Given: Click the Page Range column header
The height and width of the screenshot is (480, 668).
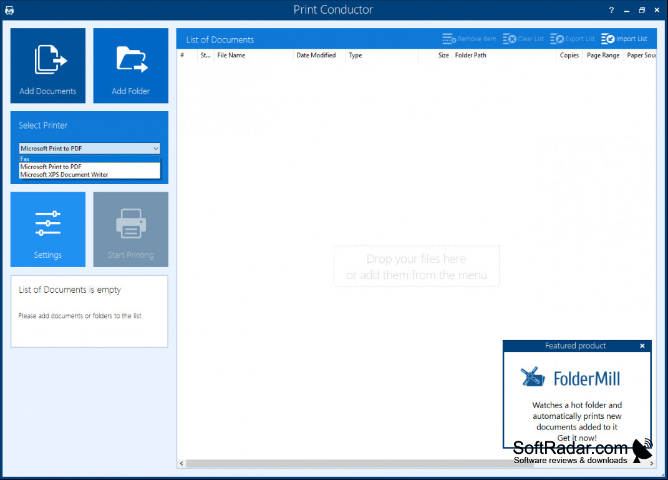Looking at the screenshot, I should pos(603,55).
